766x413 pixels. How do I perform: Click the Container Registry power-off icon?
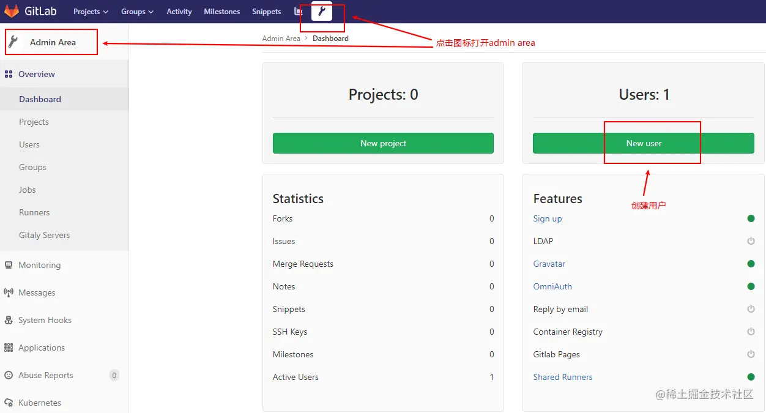[751, 332]
